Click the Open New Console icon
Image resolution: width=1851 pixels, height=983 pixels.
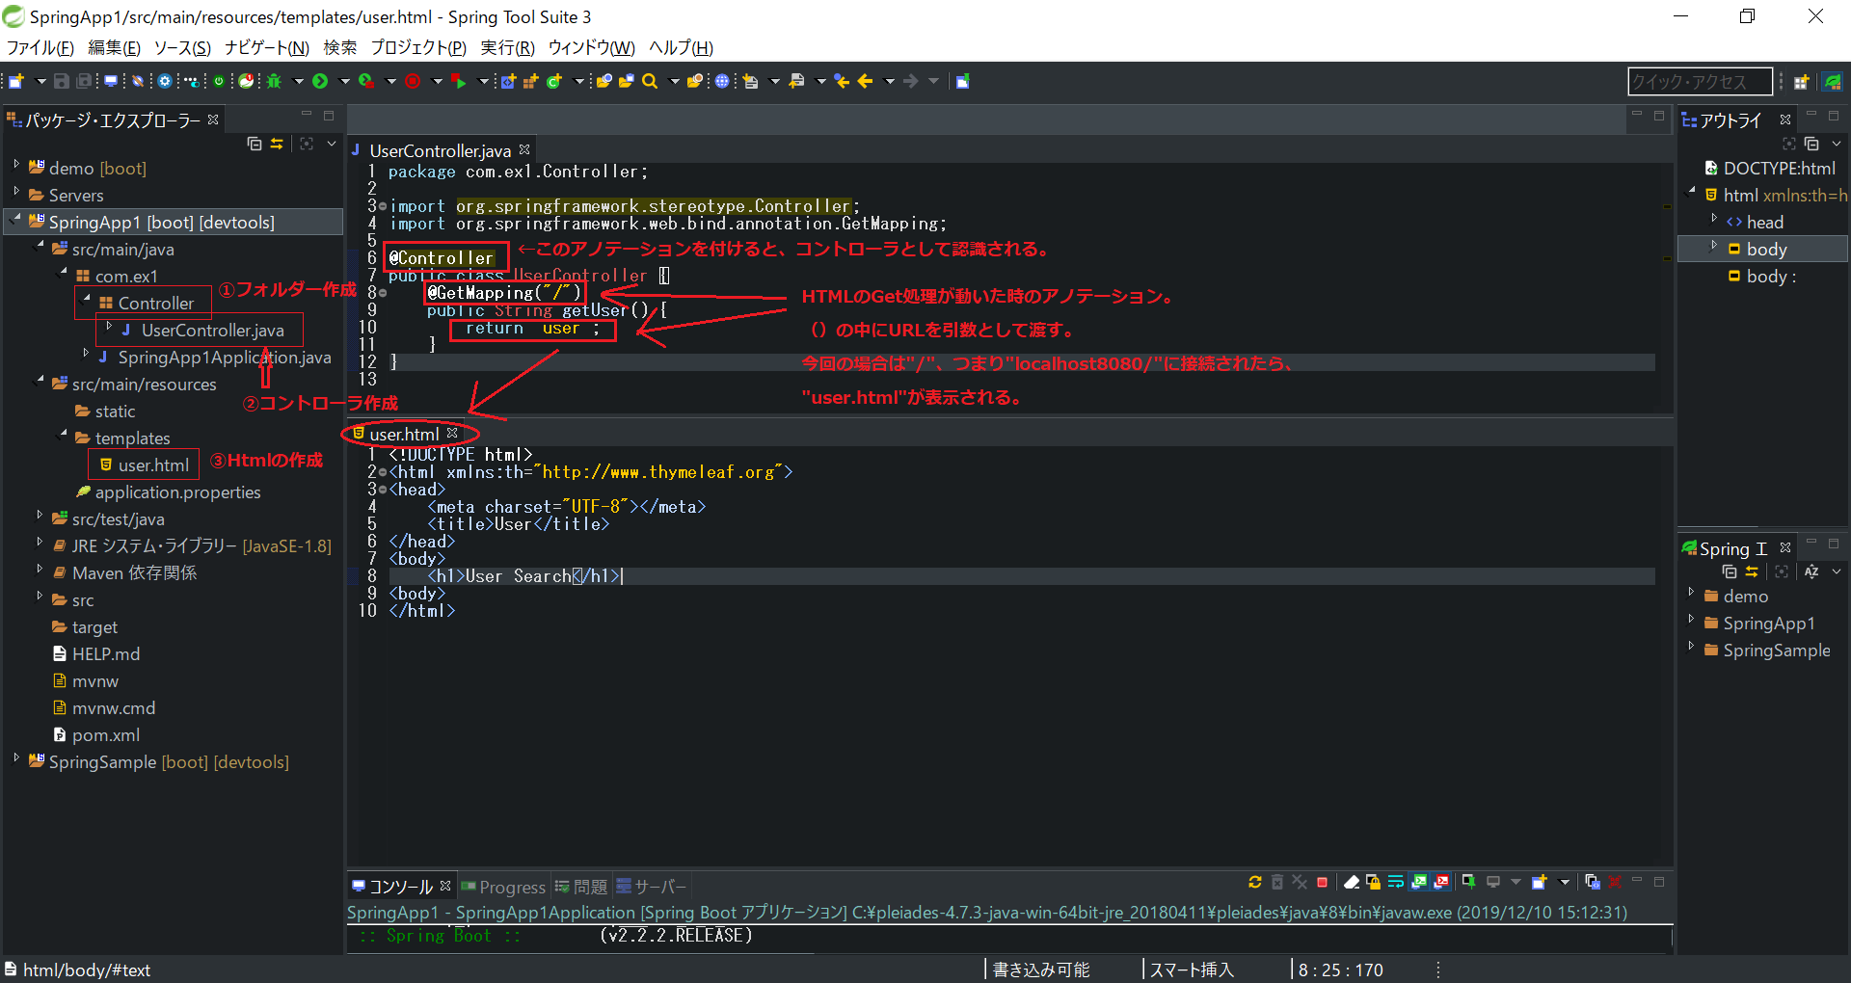pos(1540,882)
